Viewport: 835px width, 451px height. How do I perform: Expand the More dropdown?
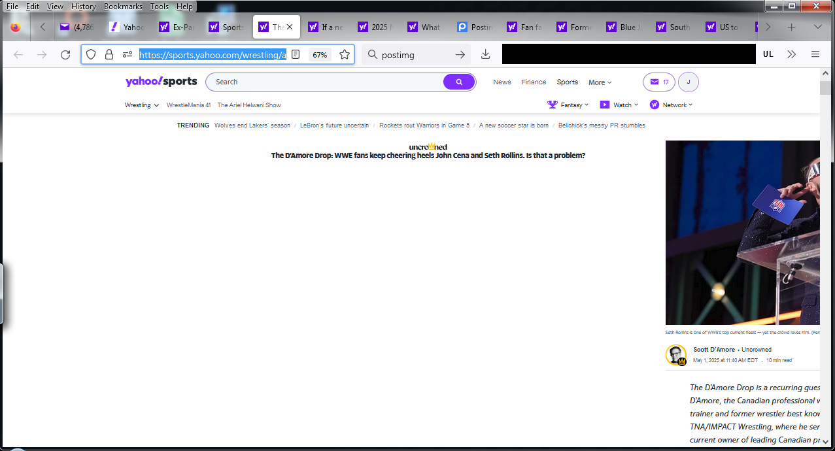point(600,82)
